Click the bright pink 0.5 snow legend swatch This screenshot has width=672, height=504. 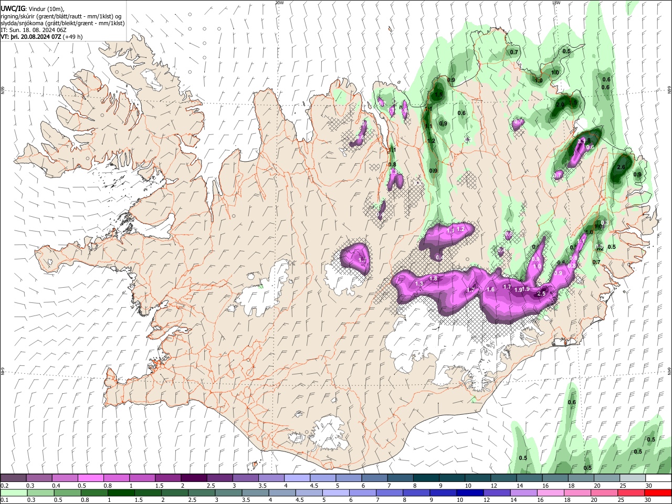point(90,478)
